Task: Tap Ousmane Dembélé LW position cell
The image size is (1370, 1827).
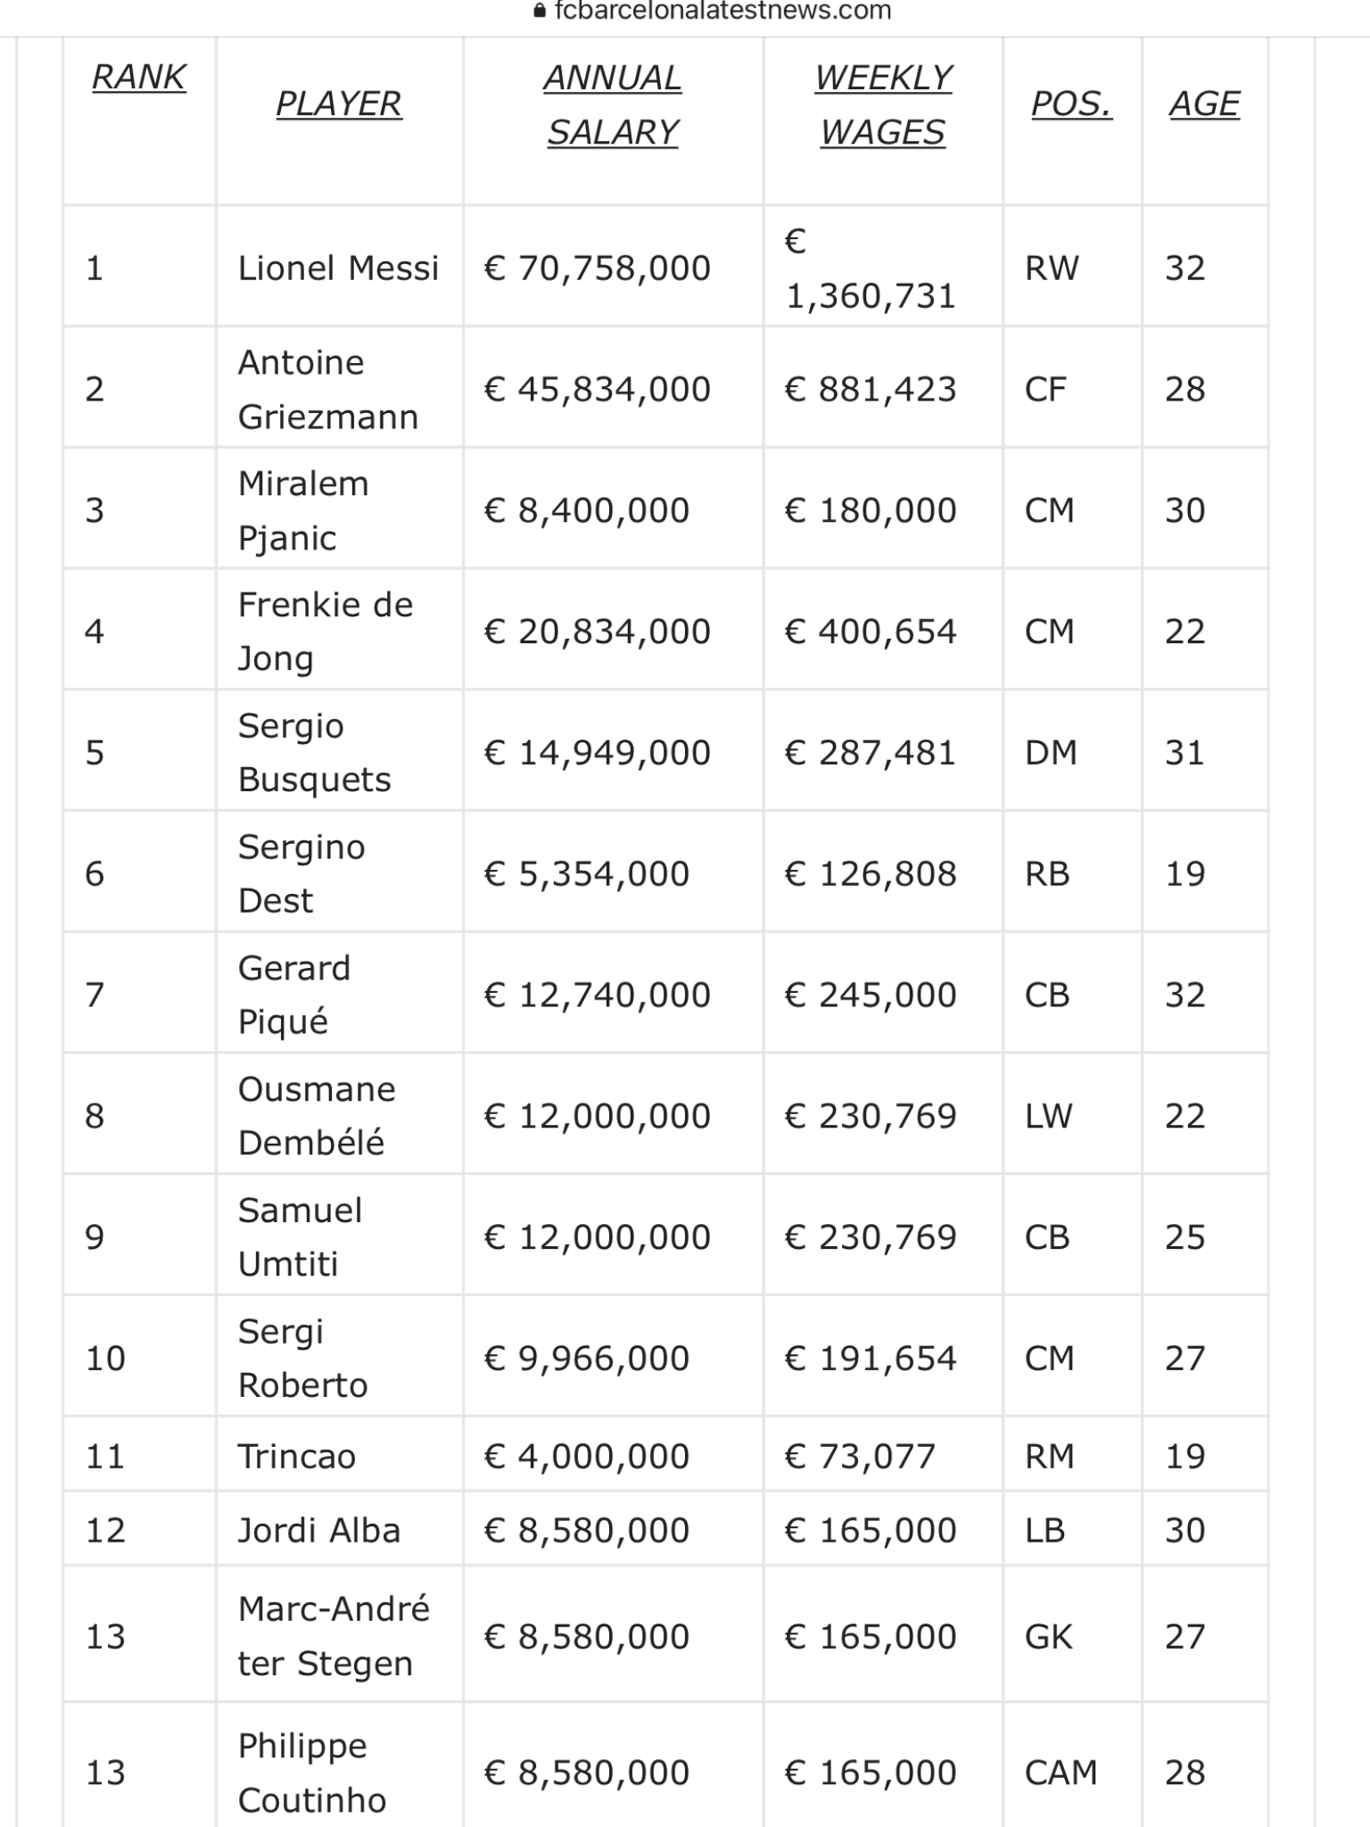Action: pos(1072,1116)
